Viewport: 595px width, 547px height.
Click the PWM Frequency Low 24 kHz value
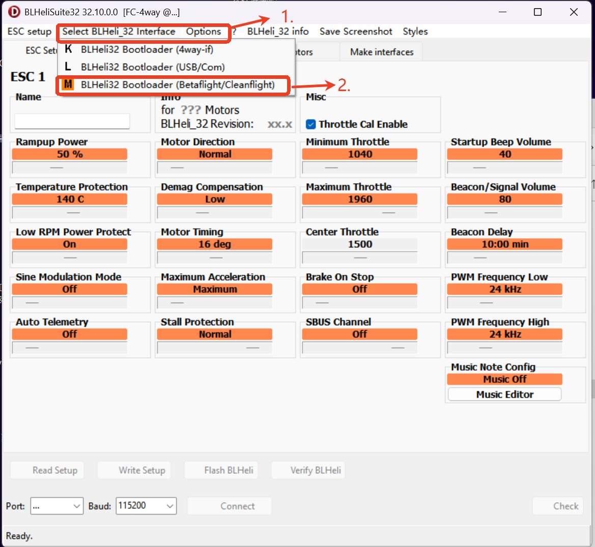tap(505, 289)
